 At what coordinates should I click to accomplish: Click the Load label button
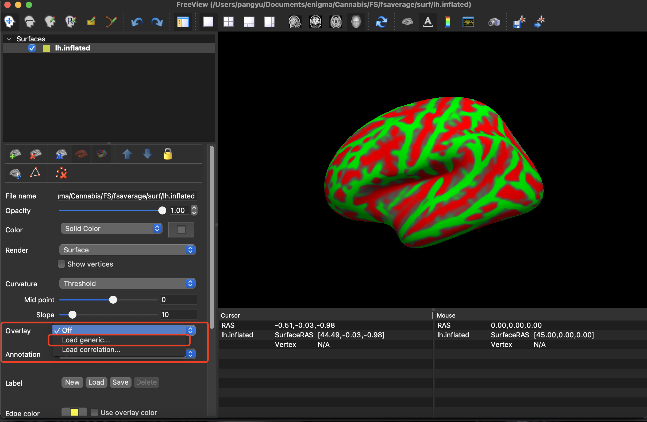click(x=97, y=382)
